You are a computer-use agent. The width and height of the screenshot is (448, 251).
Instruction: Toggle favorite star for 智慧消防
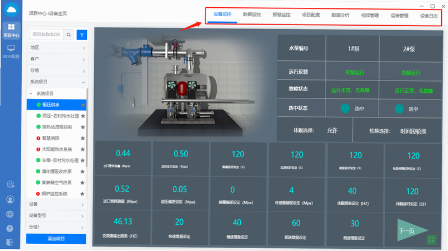click(83, 138)
